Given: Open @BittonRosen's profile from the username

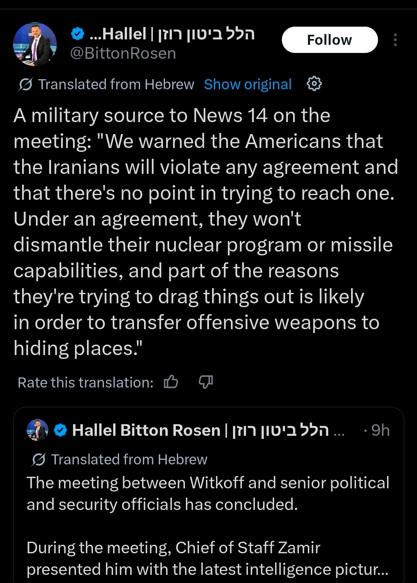Looking at the screenshot, I should (x=123, y=54).
